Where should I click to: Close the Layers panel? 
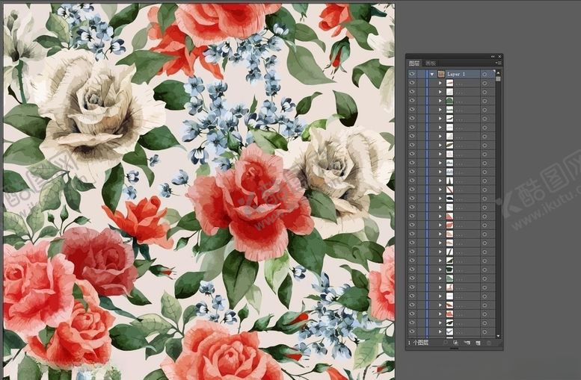tap(499, 57)
